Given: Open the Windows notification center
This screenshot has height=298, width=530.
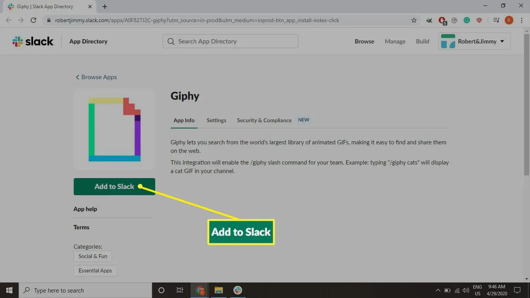Looking at the screenshot, I should (517, 290).
